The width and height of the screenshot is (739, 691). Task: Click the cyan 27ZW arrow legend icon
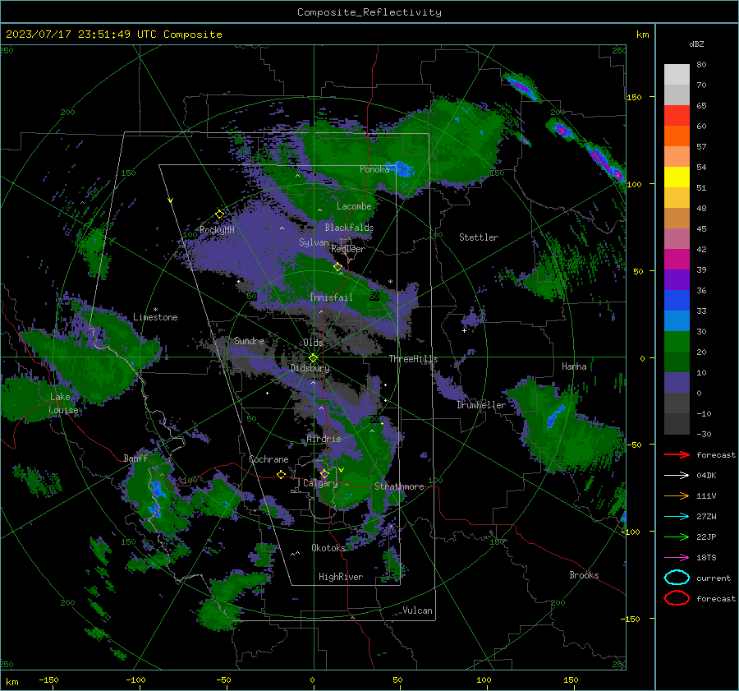[677, 517]
